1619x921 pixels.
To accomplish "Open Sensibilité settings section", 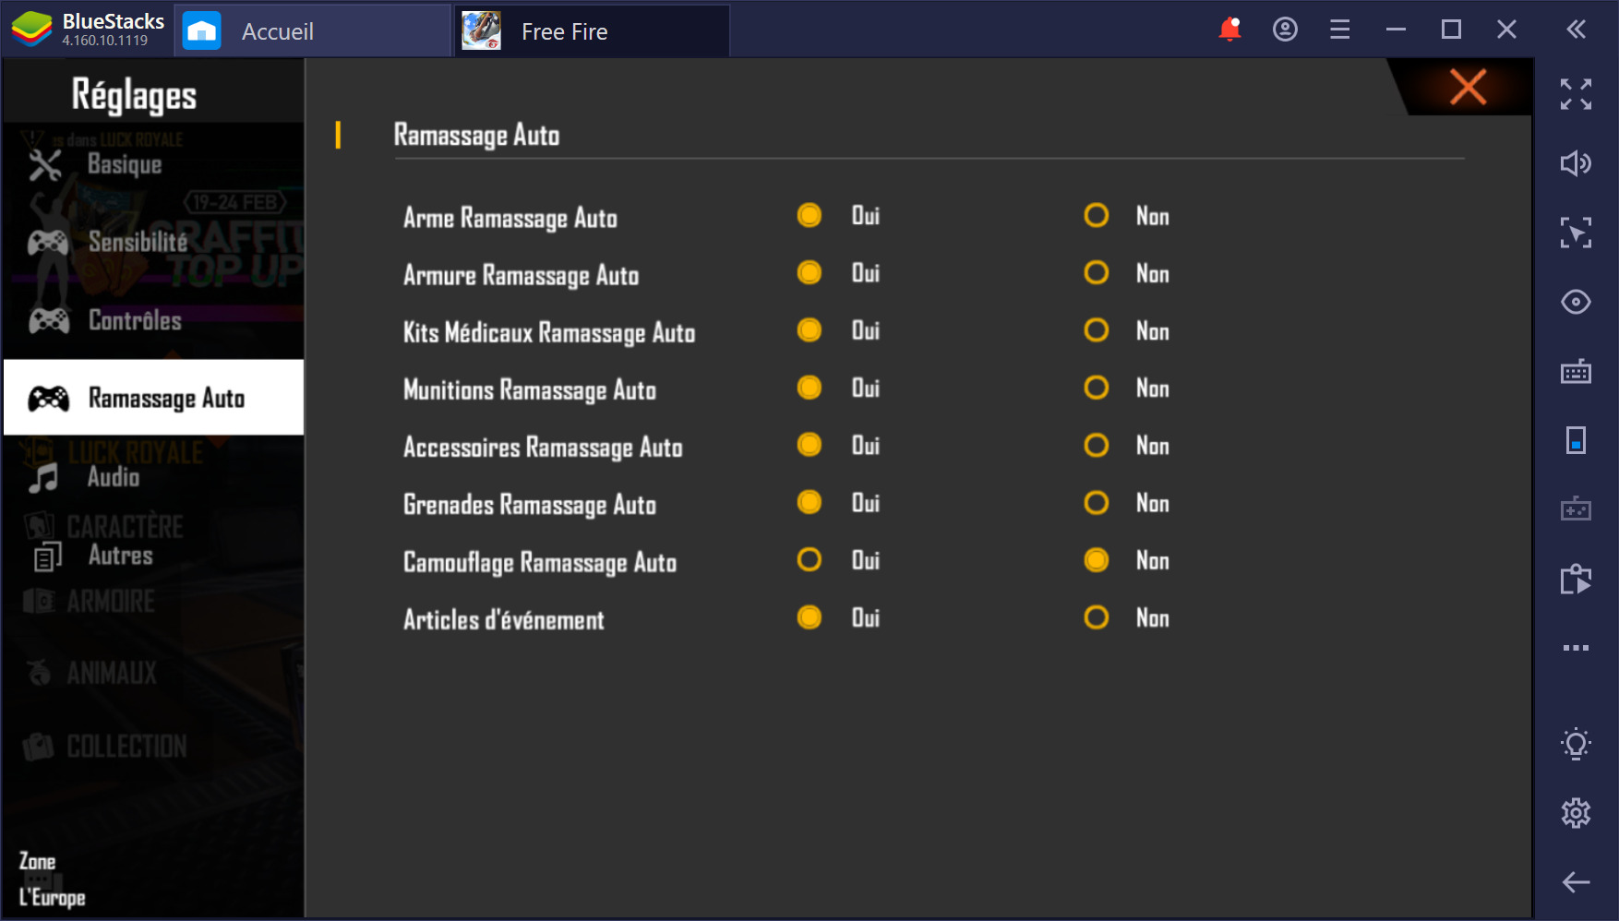I will [153, 242].
